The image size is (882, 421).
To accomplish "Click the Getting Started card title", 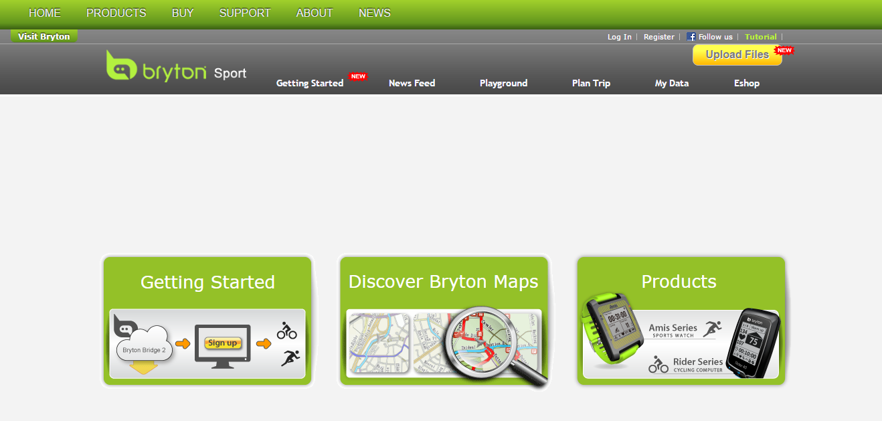I will (207, 282).
